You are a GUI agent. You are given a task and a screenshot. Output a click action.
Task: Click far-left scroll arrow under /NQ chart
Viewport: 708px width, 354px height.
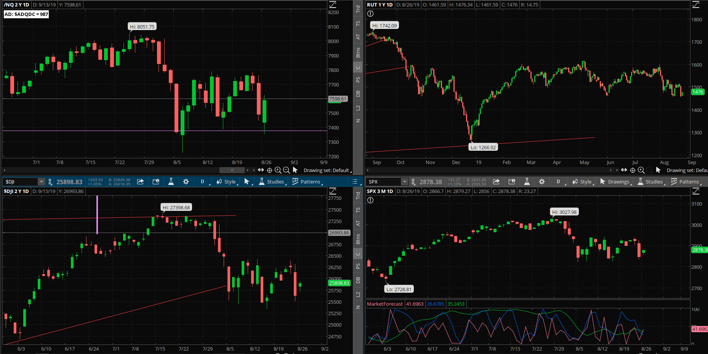[x=4, y=170]
